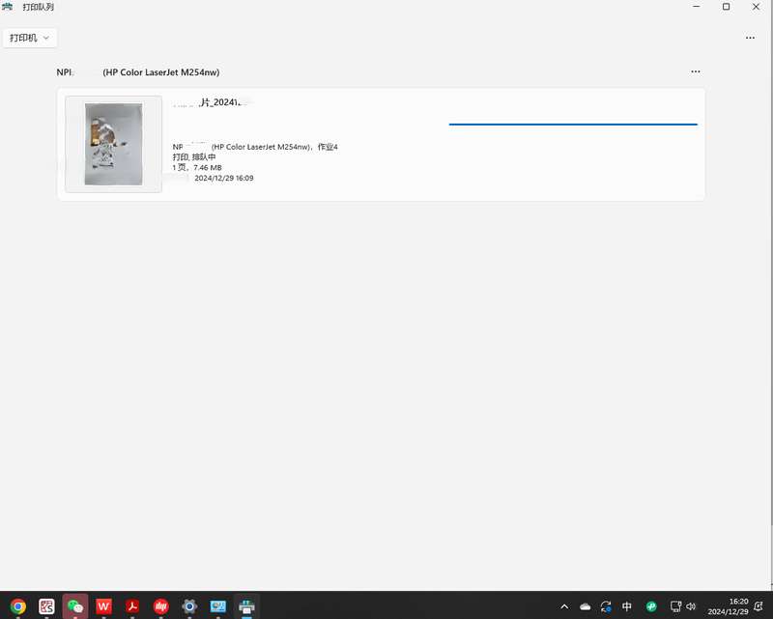
Task: Click the print job progress bar
Action: tap(573, 124)
